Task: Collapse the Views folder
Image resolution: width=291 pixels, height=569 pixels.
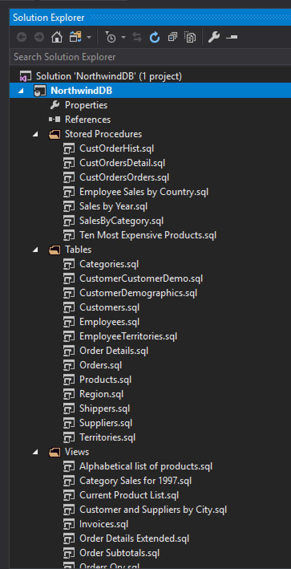Action: click(x=35, y=452)
